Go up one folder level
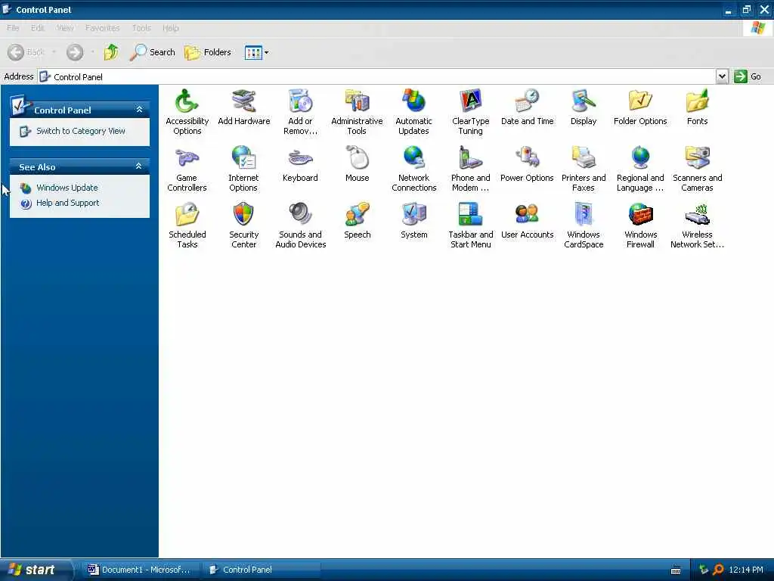This screenshot has width=774, height=581. coord(111,52)
